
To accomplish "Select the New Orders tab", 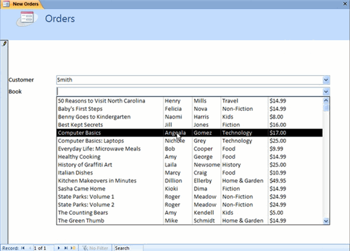I will tap(22, 4).
